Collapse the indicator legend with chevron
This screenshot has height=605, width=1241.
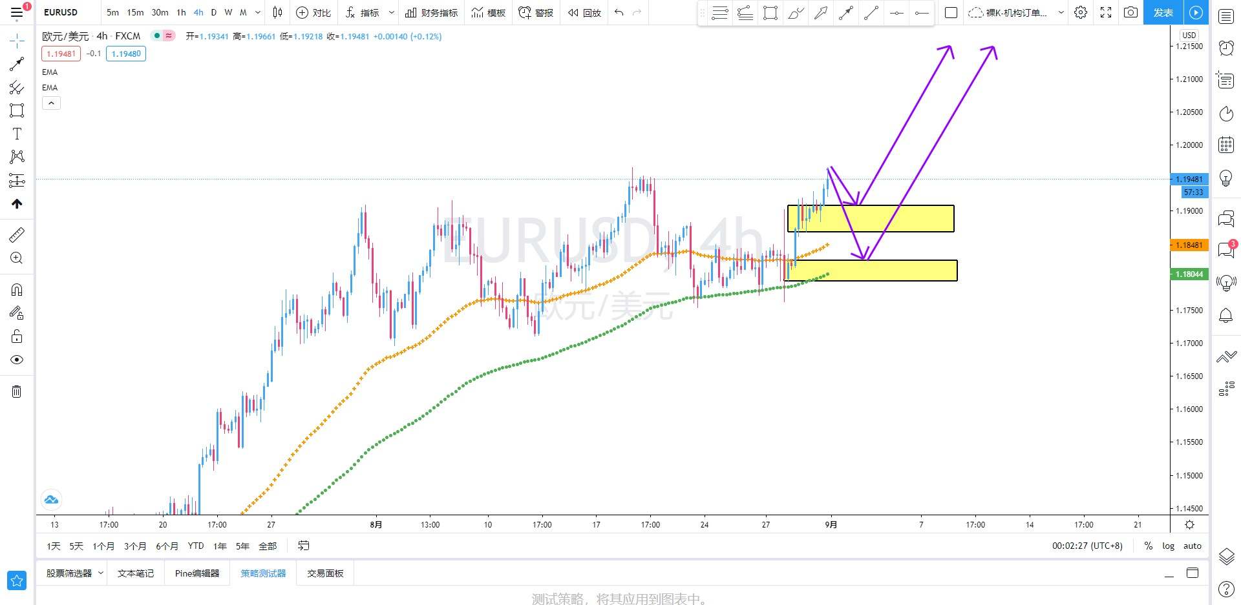pos(51,103)
